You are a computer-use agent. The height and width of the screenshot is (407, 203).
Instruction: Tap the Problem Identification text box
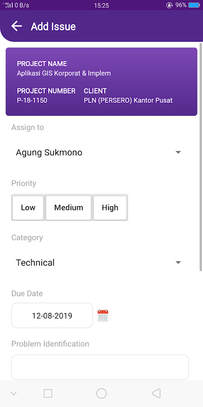click(100, 367)
